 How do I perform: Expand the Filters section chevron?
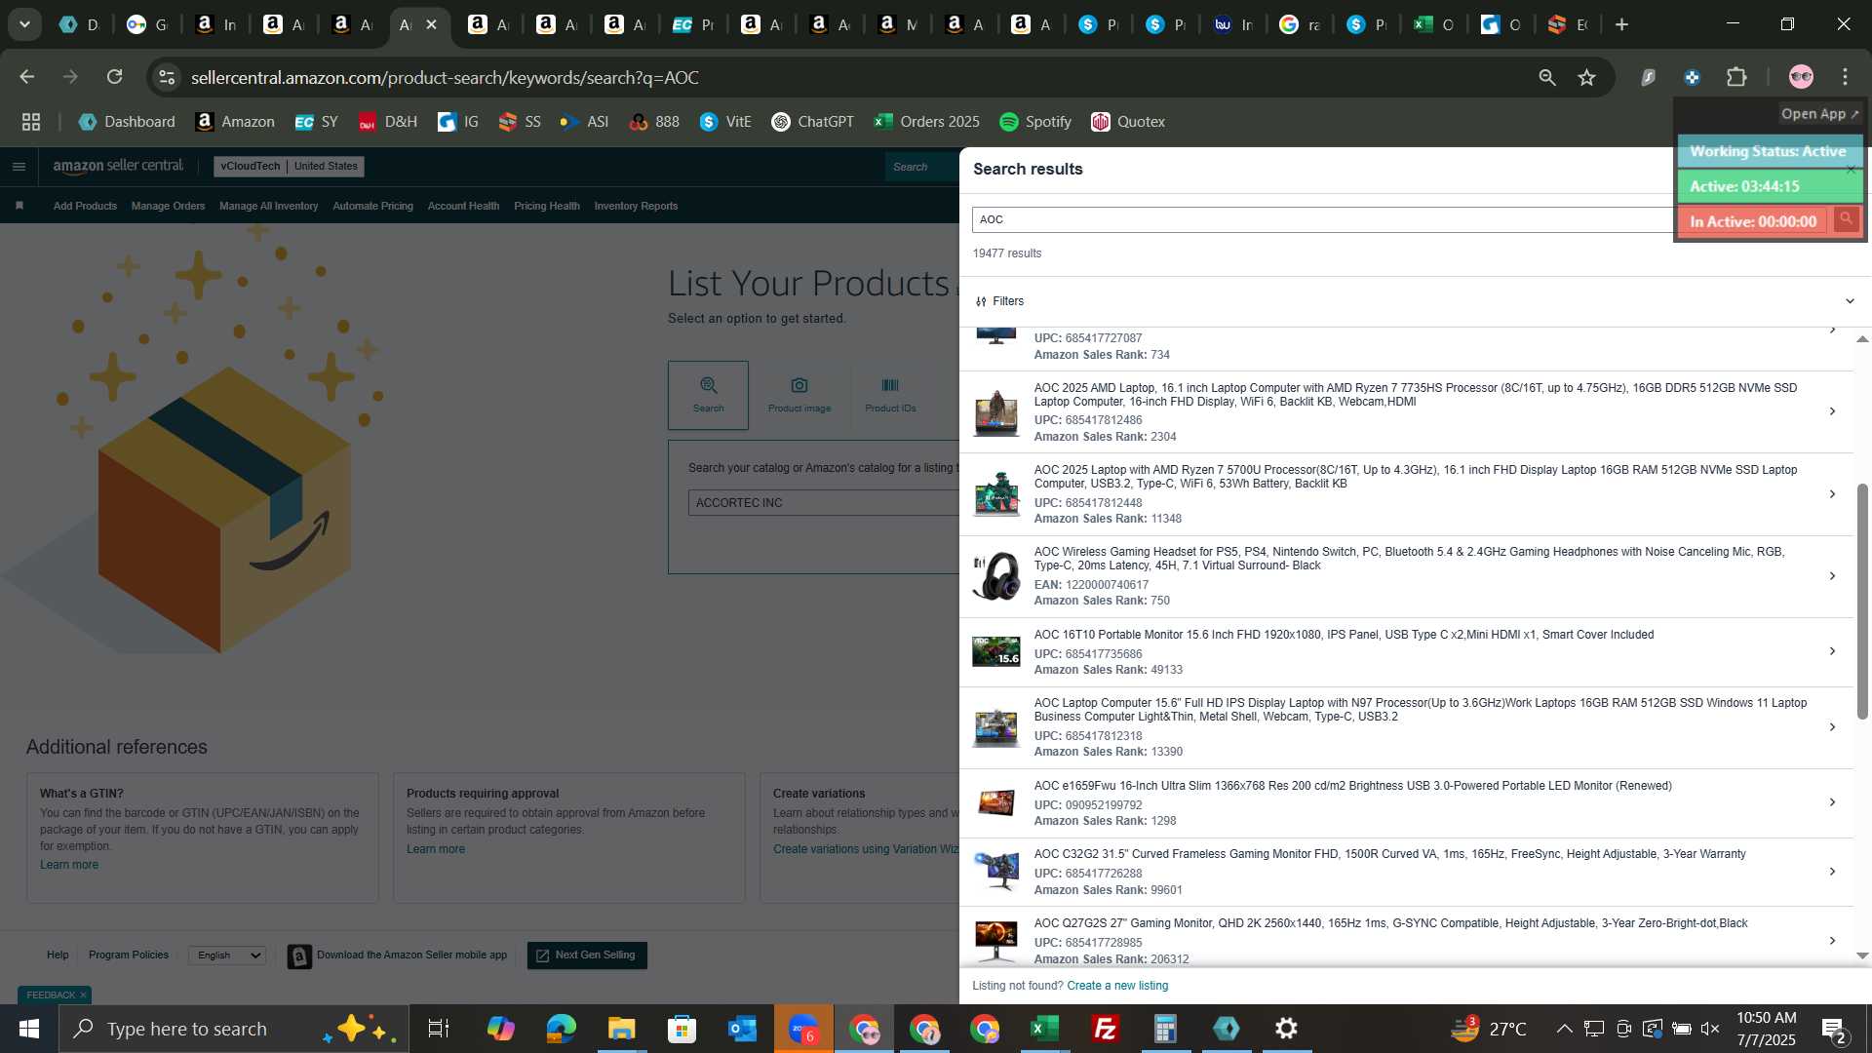[1850, 301]
